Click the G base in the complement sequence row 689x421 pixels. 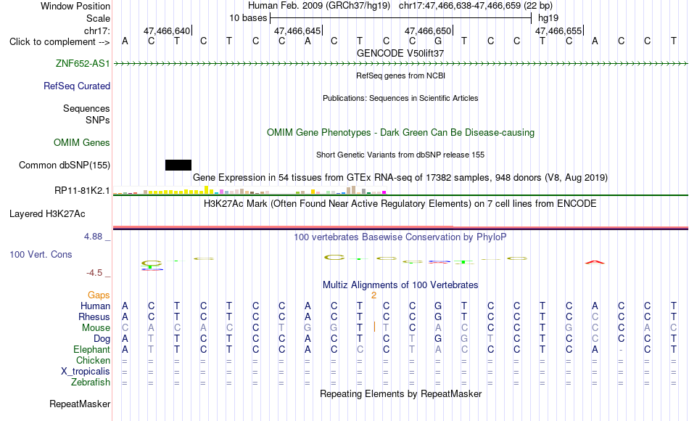437,41
